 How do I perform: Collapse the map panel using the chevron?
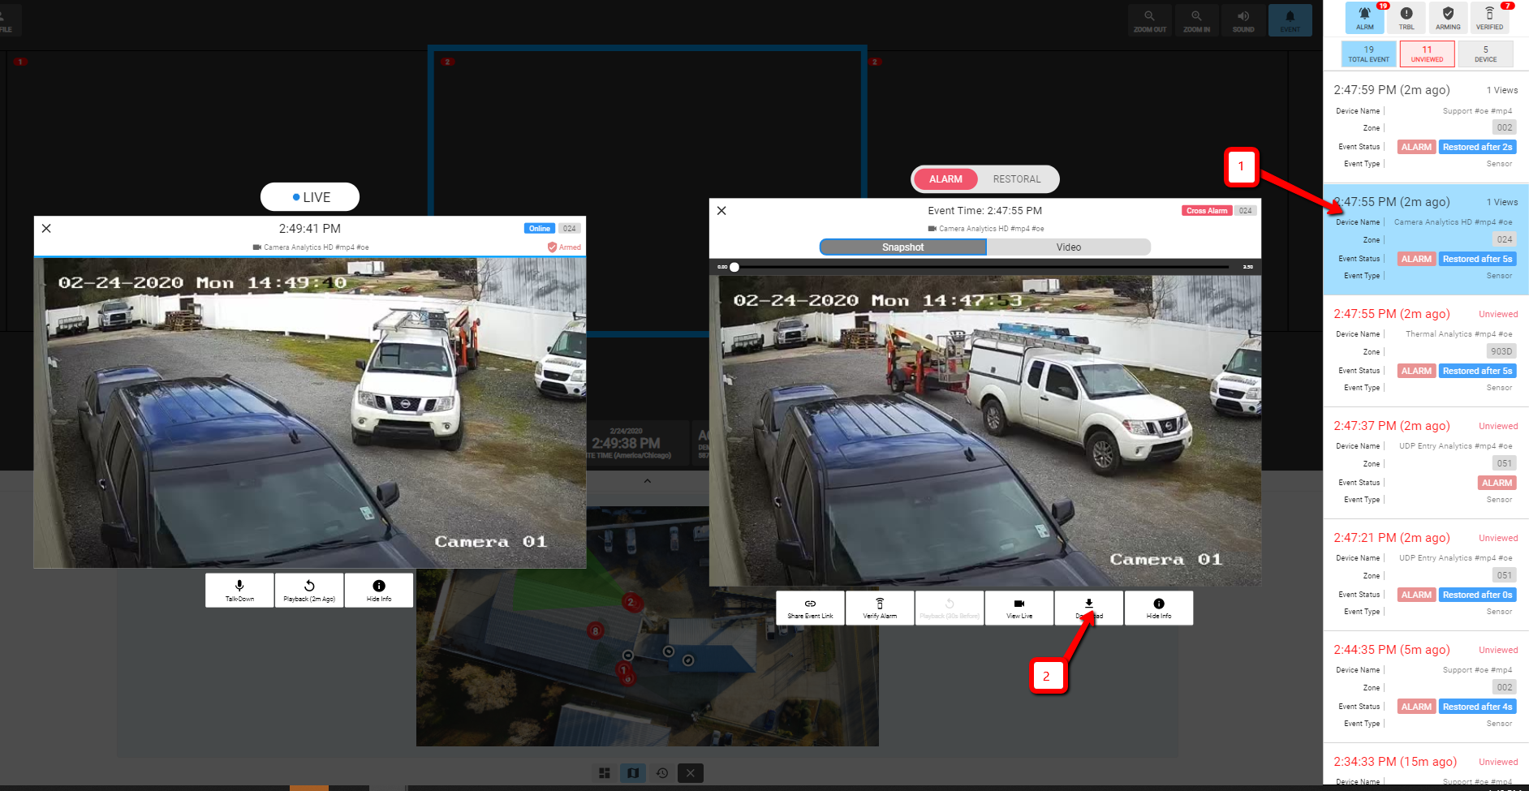[x=647, y=481]
